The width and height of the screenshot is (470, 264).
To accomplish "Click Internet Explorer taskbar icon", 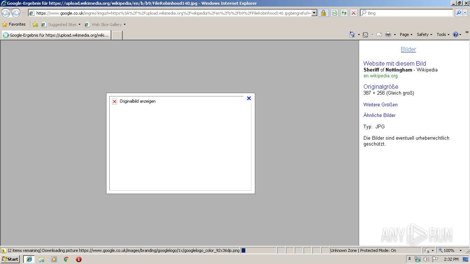I will [29, 259].
